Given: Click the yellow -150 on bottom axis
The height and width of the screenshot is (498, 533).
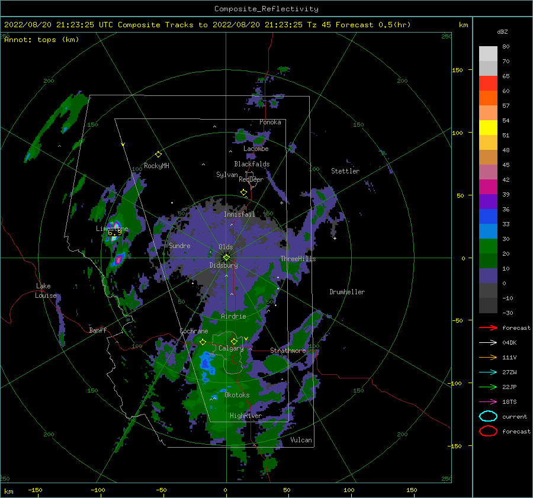Looking at the screenshot, I should (x=35, y=490).
